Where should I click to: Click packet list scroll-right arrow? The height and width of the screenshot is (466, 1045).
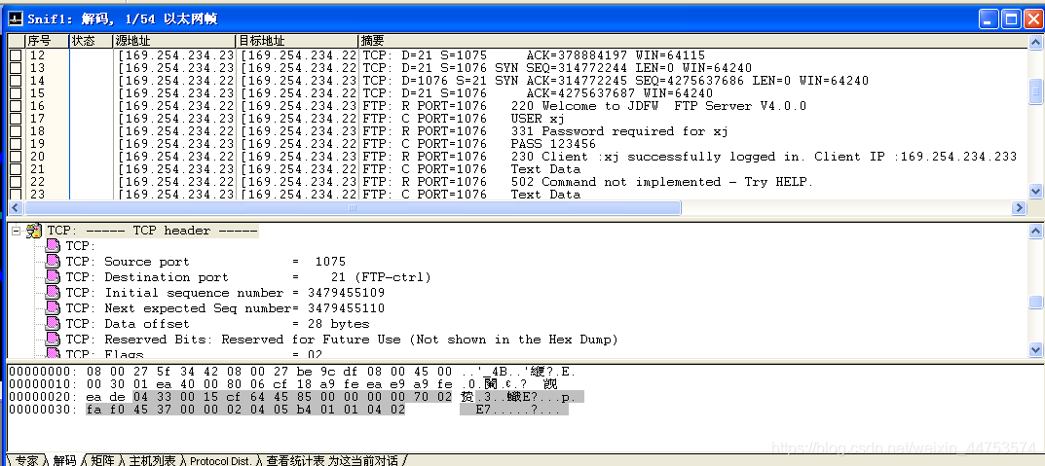(1019, 207)
